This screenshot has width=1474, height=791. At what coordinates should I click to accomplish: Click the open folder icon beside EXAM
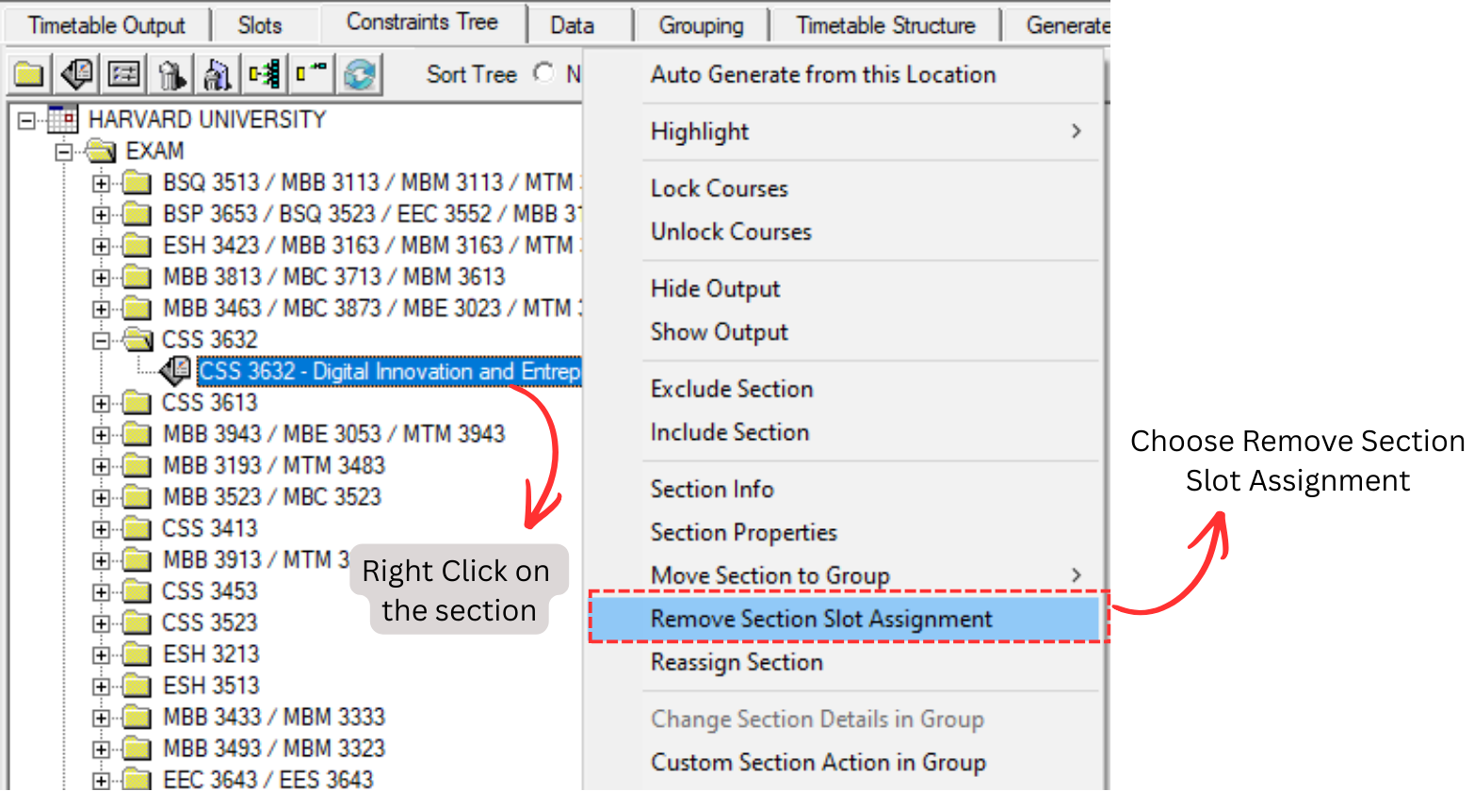point(100,151)
